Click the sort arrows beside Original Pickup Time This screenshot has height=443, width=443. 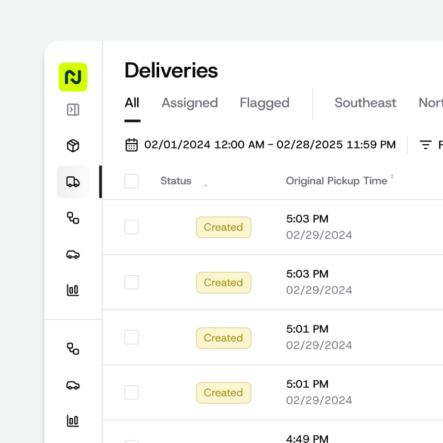[392, 176]
